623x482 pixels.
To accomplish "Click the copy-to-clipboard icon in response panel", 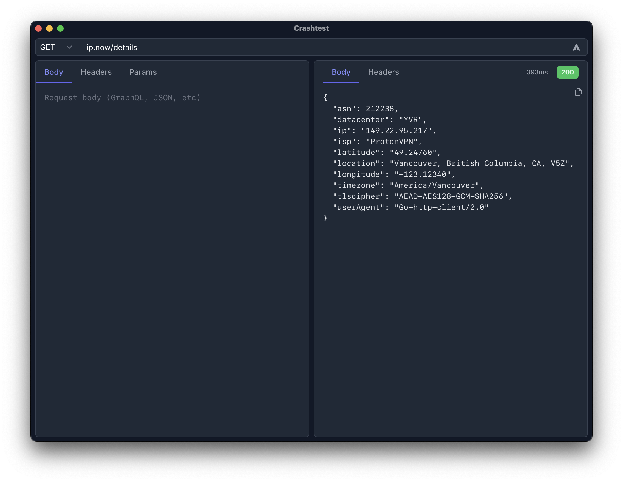I will tap(578, 92).
